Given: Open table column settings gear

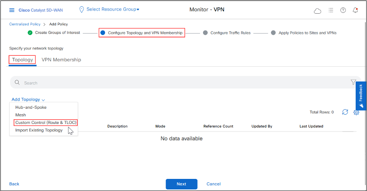Looking at the screenshot, I should tap(356, 112).
